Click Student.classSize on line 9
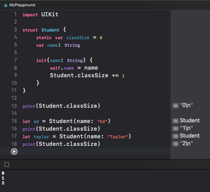The image size is (210, 192). [79, 76]
